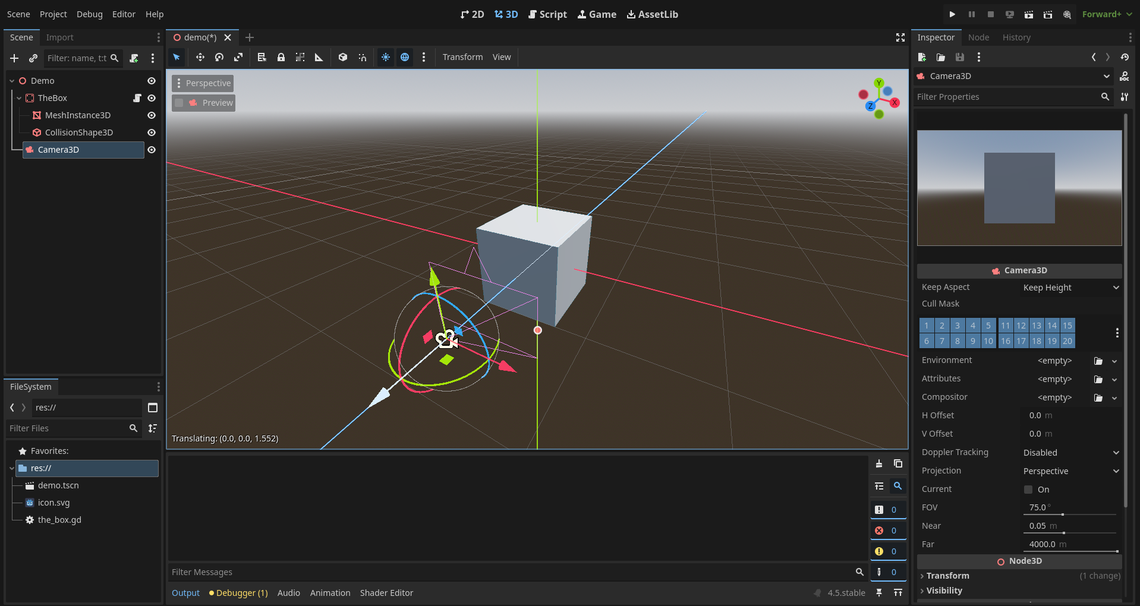The height and width of the screenshot is (606, 1140).
Task: Enable the Current checkbox for Camera3D
Action: click(1029, 489)
